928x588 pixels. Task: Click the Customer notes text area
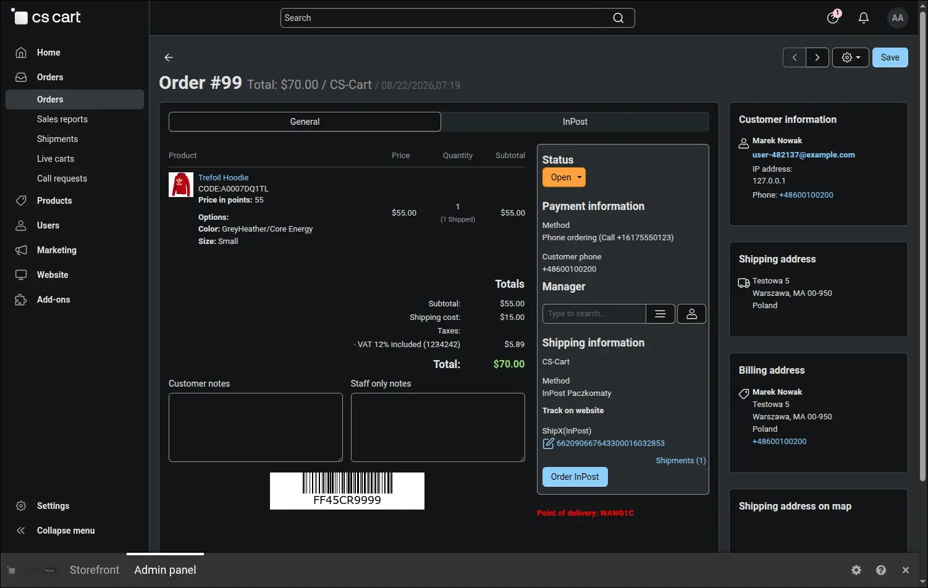[256, 427]
